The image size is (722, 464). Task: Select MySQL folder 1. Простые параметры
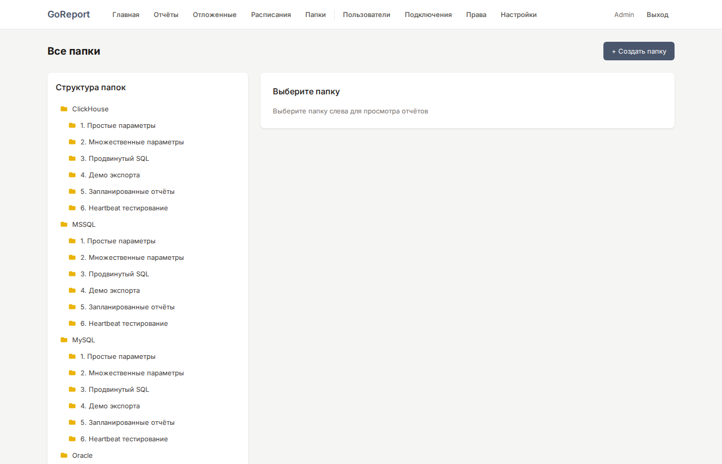(118, 356)
